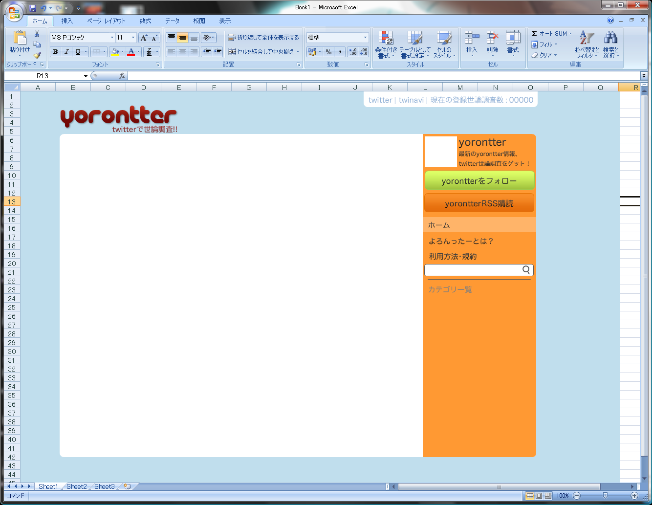The width and height of the screenshot is (652, 505).
Task: Open the 表示 ribbon tab
Action: point(225,21)
